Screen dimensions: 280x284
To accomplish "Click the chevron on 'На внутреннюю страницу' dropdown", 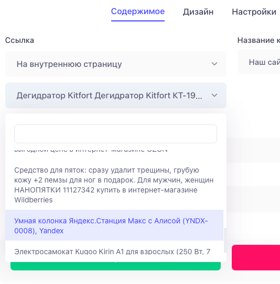I will 214,64.
